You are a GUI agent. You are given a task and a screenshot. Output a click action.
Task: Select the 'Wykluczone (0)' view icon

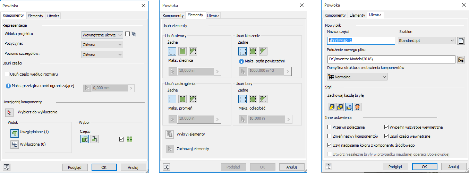click(15, 145)
